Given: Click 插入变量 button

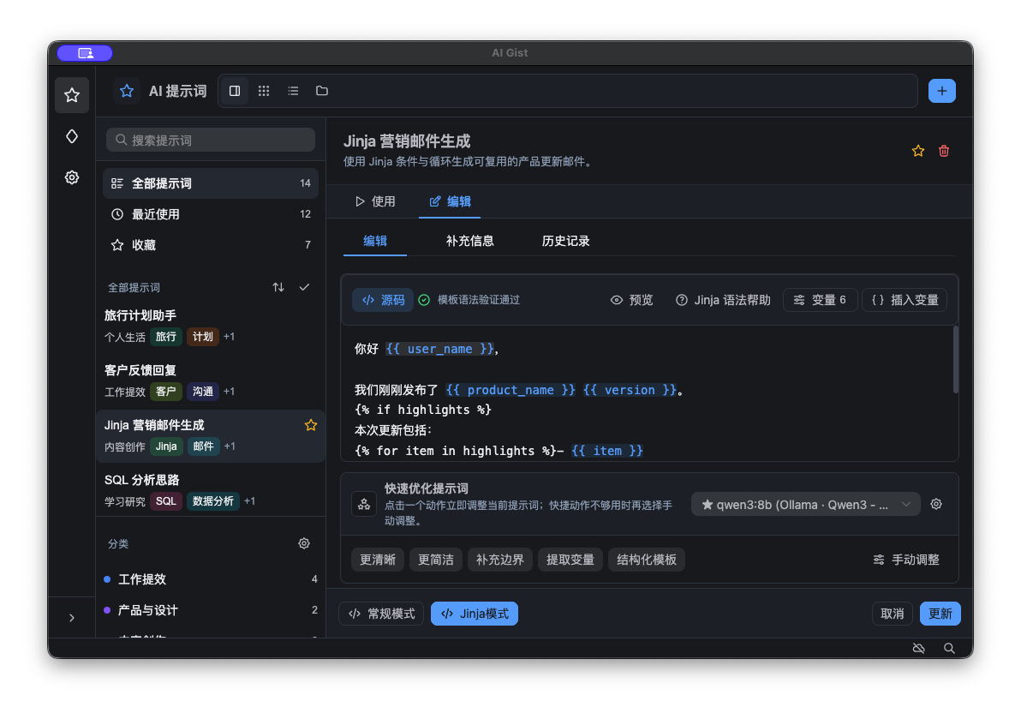Looking at the screenshot, I should click(x=905, y=300).
